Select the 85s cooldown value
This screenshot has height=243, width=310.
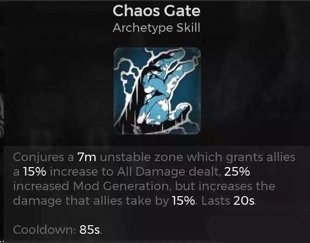(x=89, y=230)
